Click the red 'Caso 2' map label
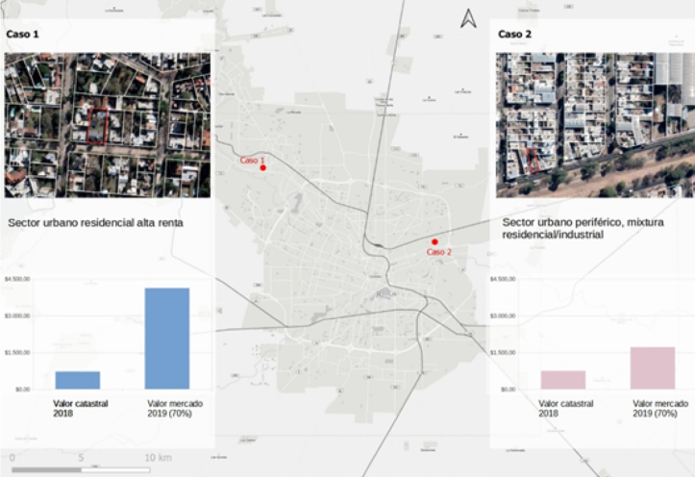Viewport: 695px width, 478px height. 437,252
